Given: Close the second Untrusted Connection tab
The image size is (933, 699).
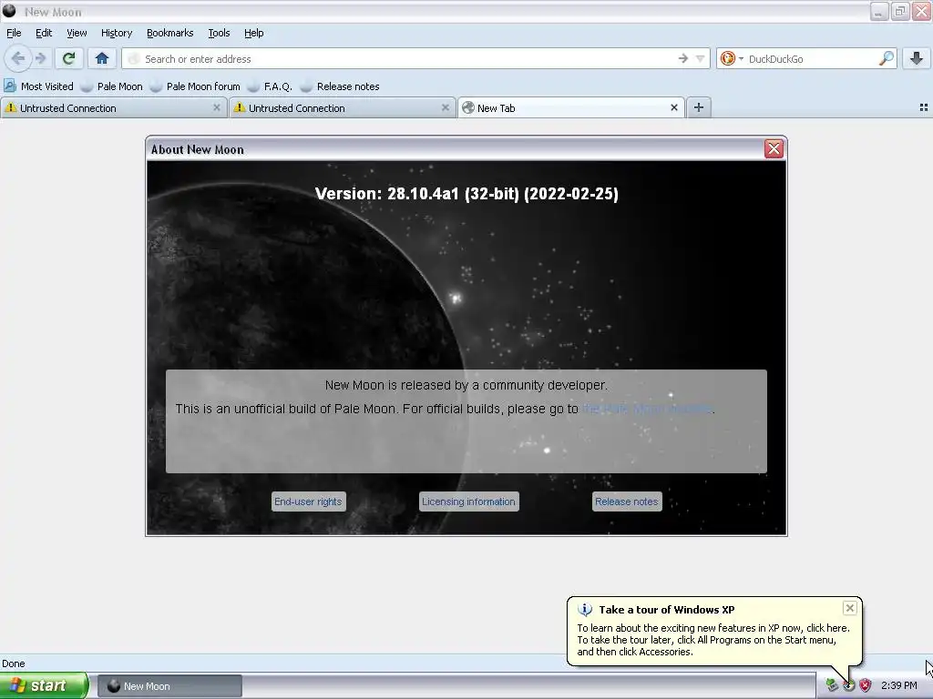Looking at the screenshot, I should [445, 107].
